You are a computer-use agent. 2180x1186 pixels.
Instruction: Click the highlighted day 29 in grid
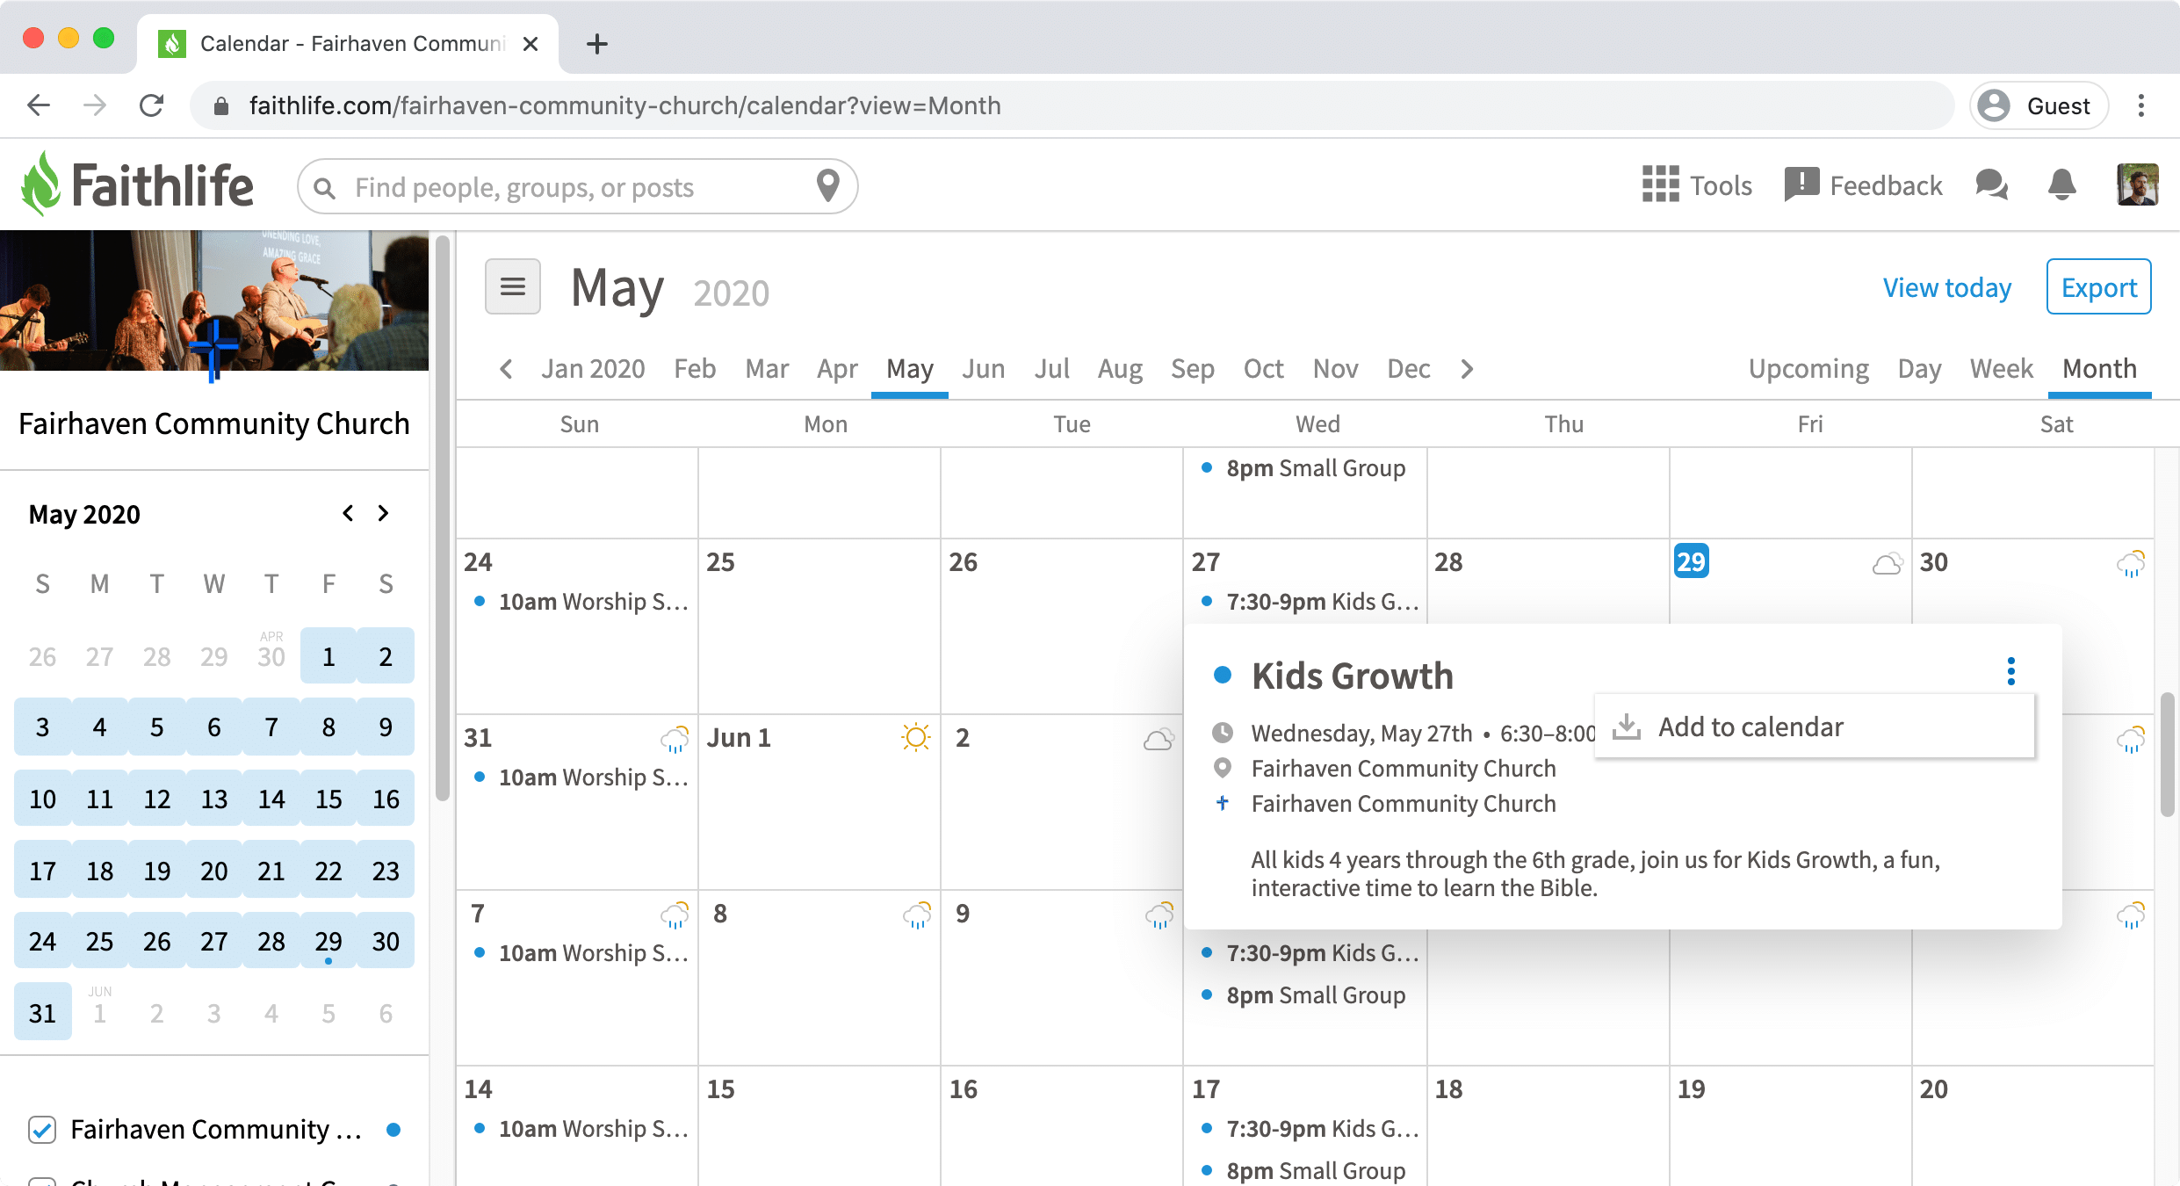(1691, 561)
